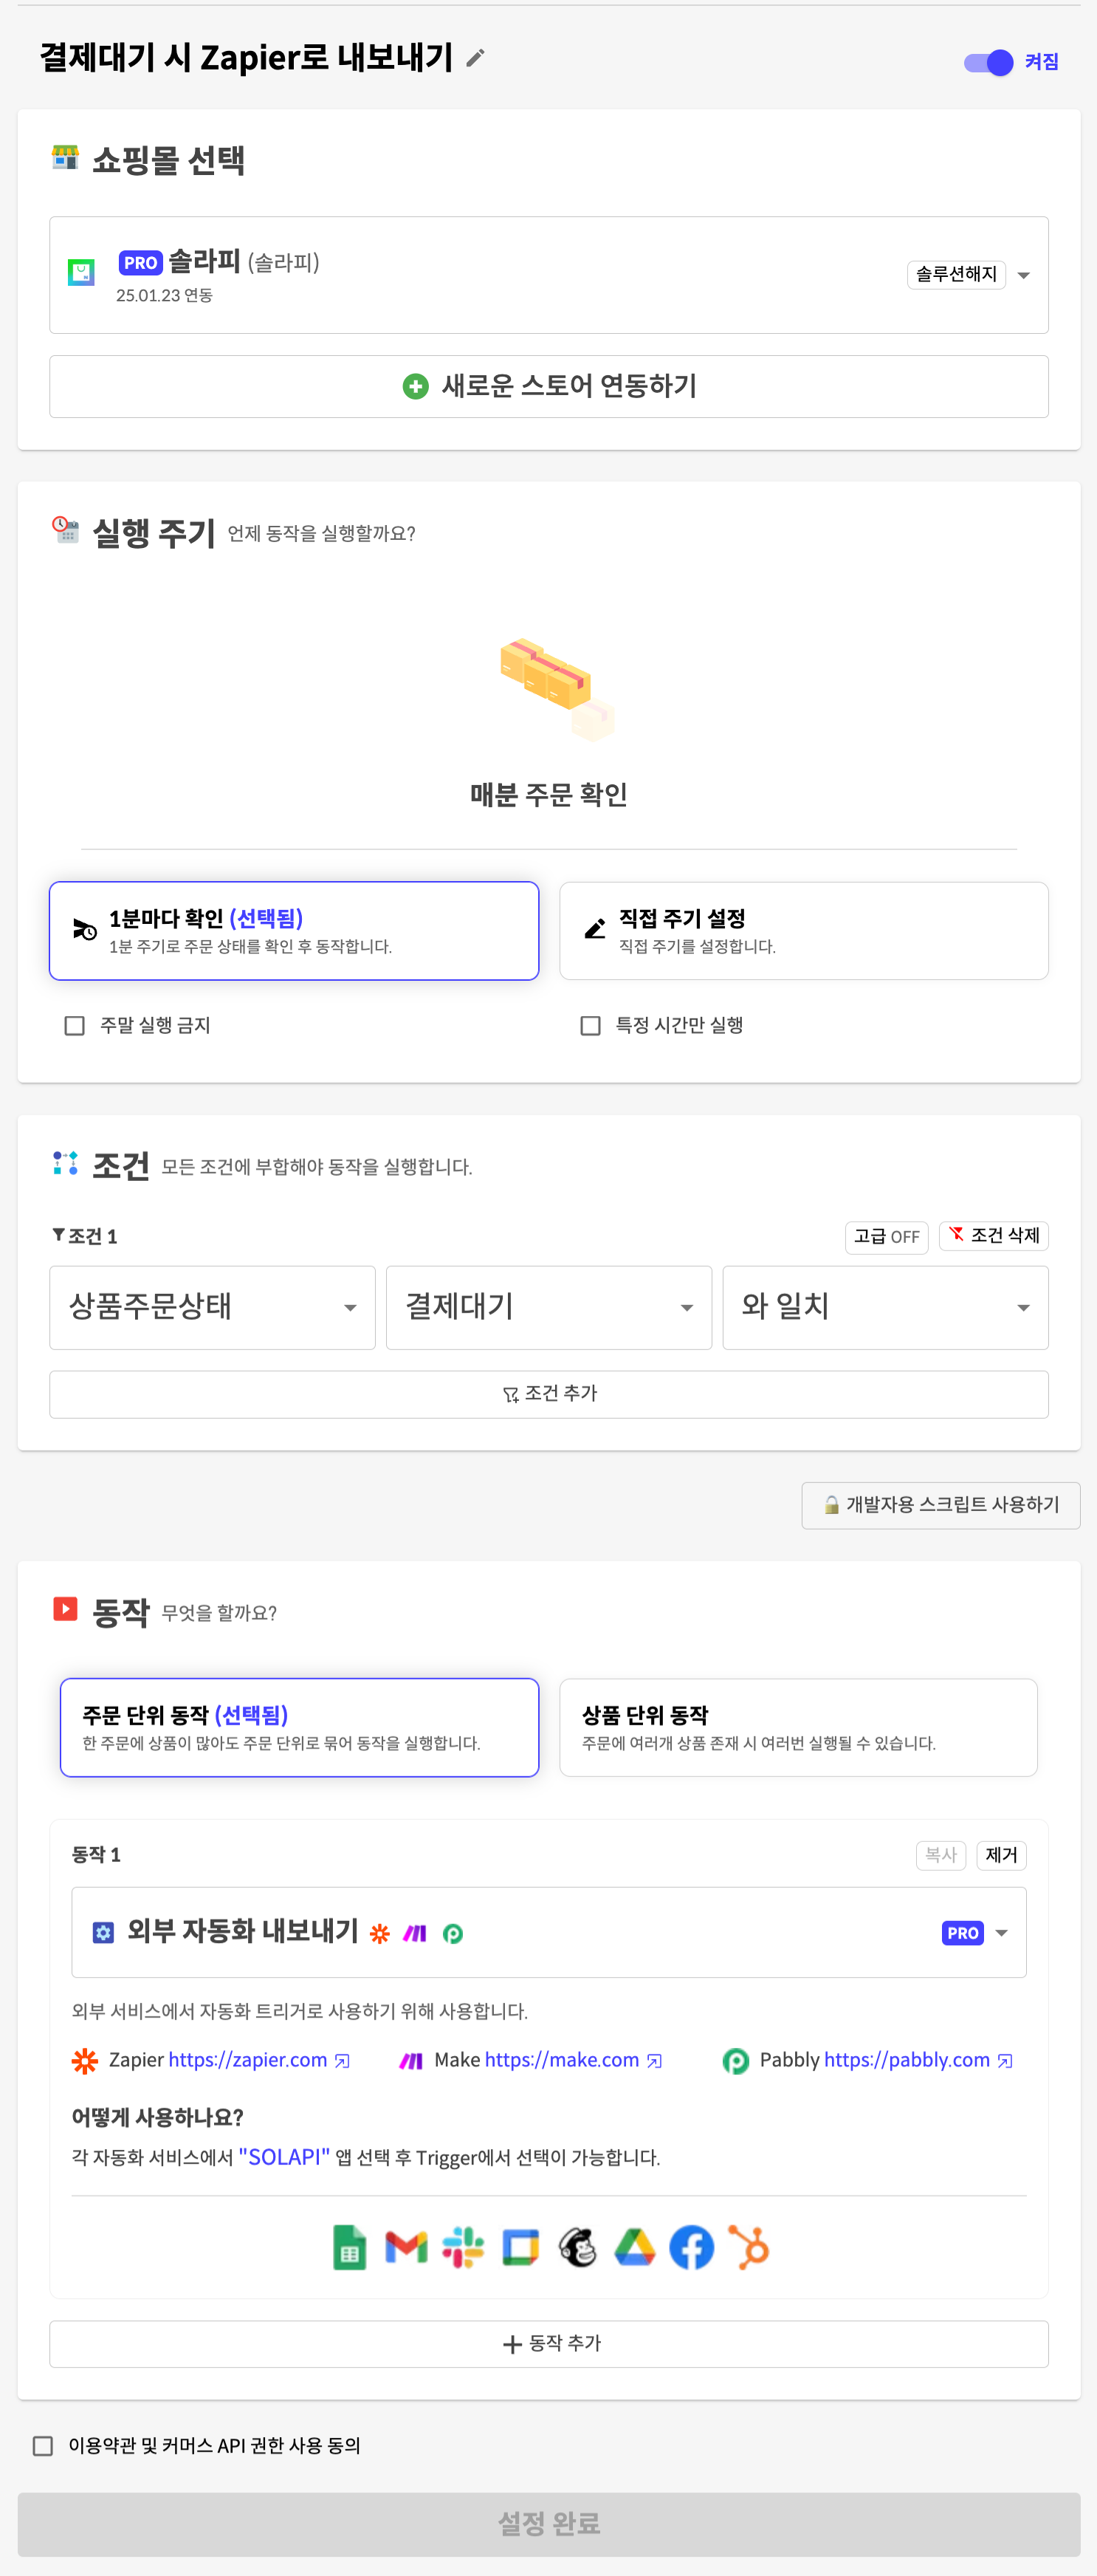The height and width of the screenshot is (2576, 1097).
Task: Click the Slack icon
Action: click(463, 2248)
